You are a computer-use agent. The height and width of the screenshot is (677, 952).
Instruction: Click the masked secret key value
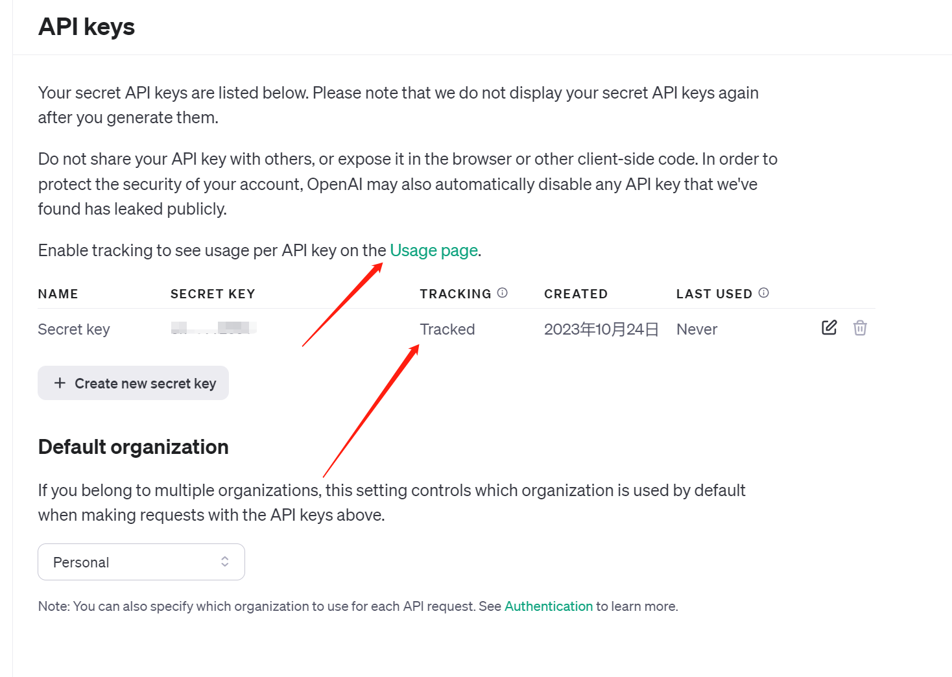[x=213, y=328]
